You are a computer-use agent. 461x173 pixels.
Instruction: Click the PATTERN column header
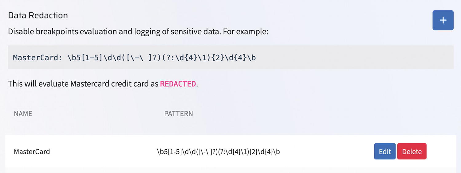(x=179, y=114)
